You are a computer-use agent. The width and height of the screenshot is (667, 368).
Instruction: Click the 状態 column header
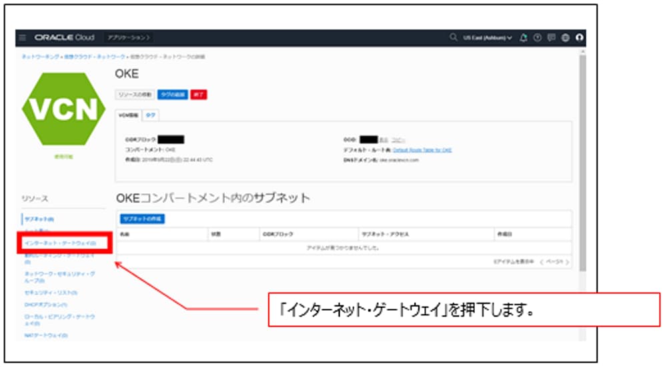[x=216, y=234]
